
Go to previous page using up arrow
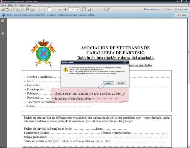(x=39, y=9)
